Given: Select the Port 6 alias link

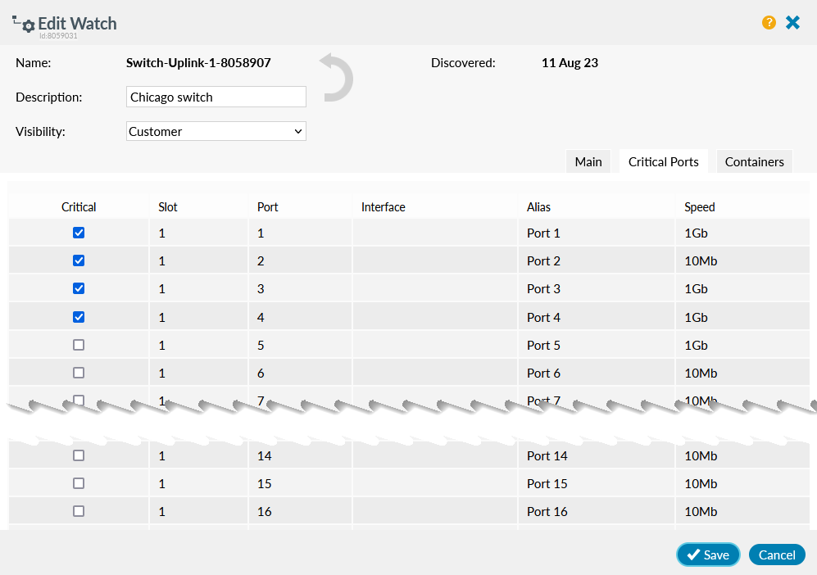Looking at the screenshot, I should pyautogui.click(x=543, y=373).
